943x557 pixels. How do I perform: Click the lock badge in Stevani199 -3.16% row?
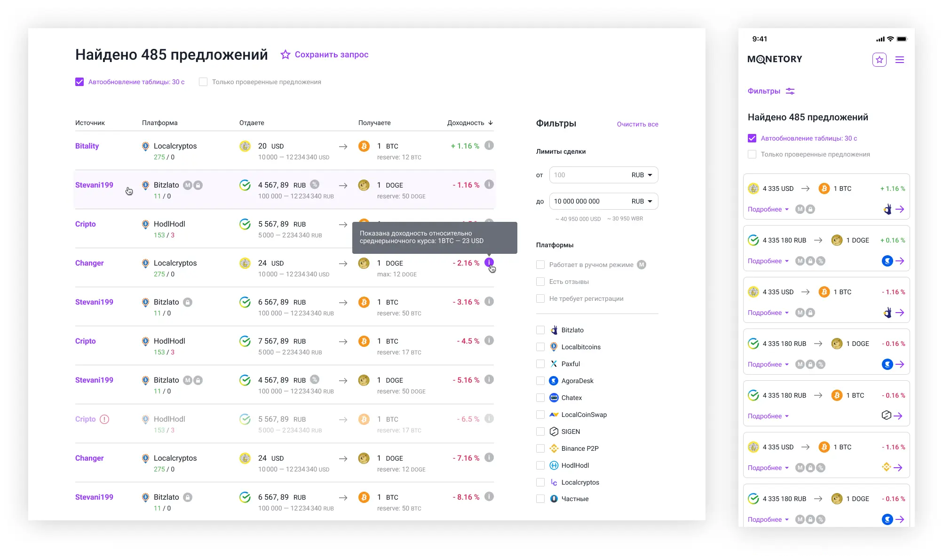188,302
